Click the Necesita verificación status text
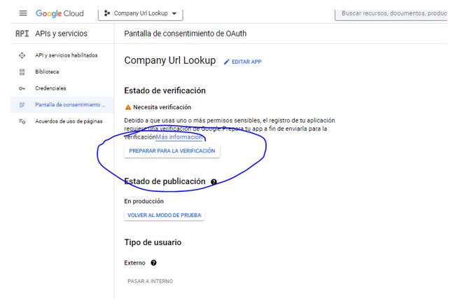This screenshot has height=299, width=467. click(162, 107)
